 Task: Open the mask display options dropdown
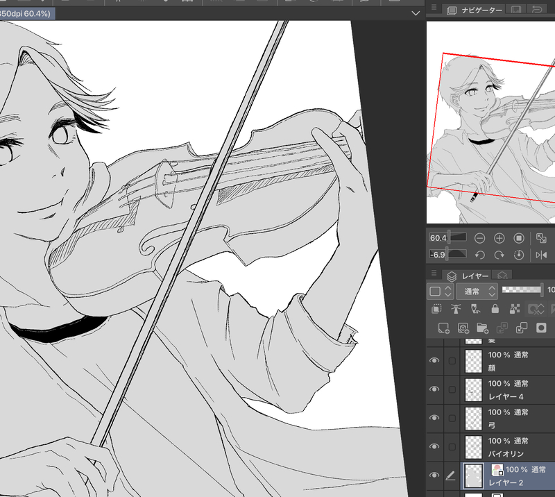point(536,310)
